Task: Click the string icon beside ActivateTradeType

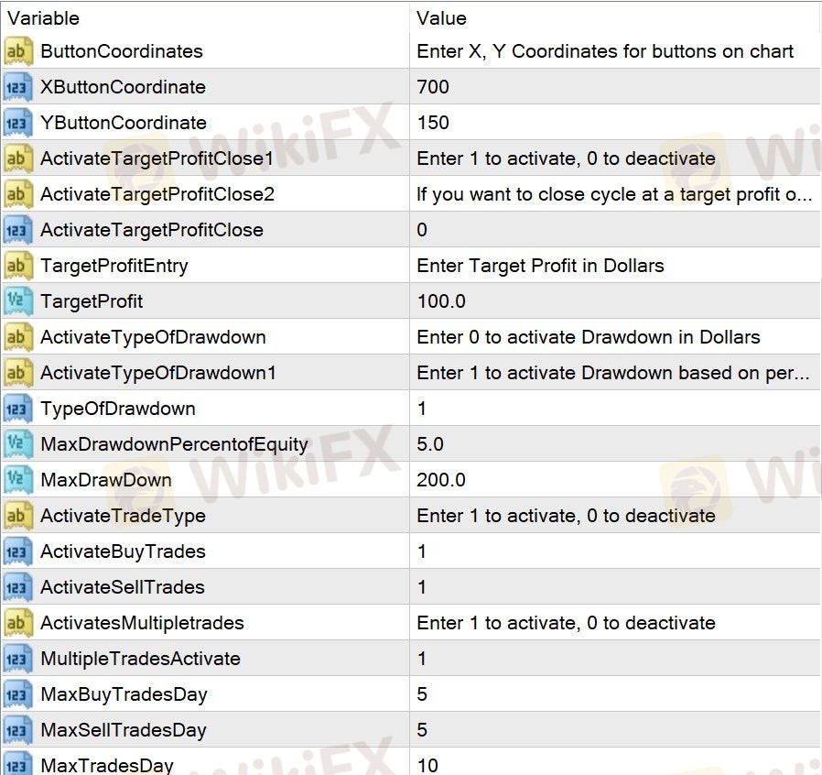Action: [x=18, y=516]
